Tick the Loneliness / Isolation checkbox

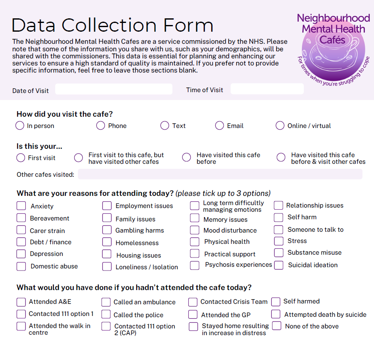pos(107,266)
